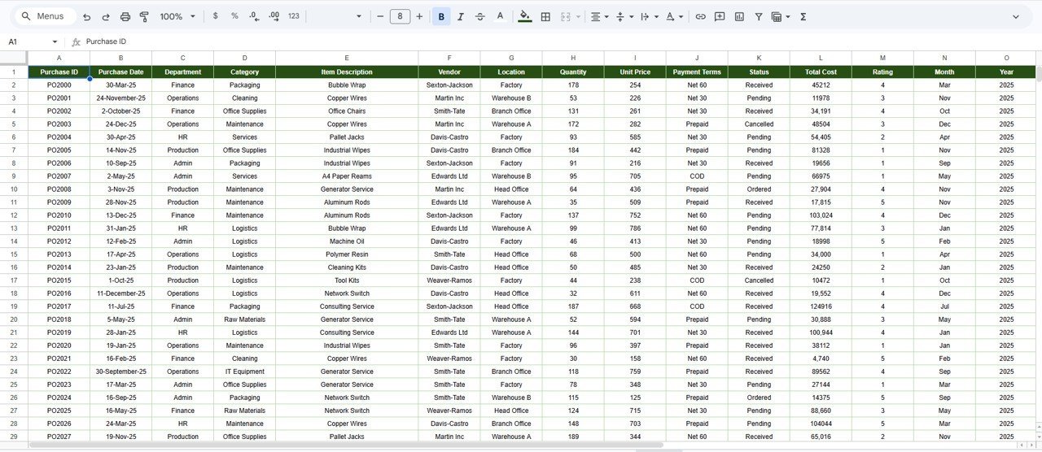This screenshot has width=1042, height=452.
Task: Click the format as currency button
Action: (x=215, y=16)
